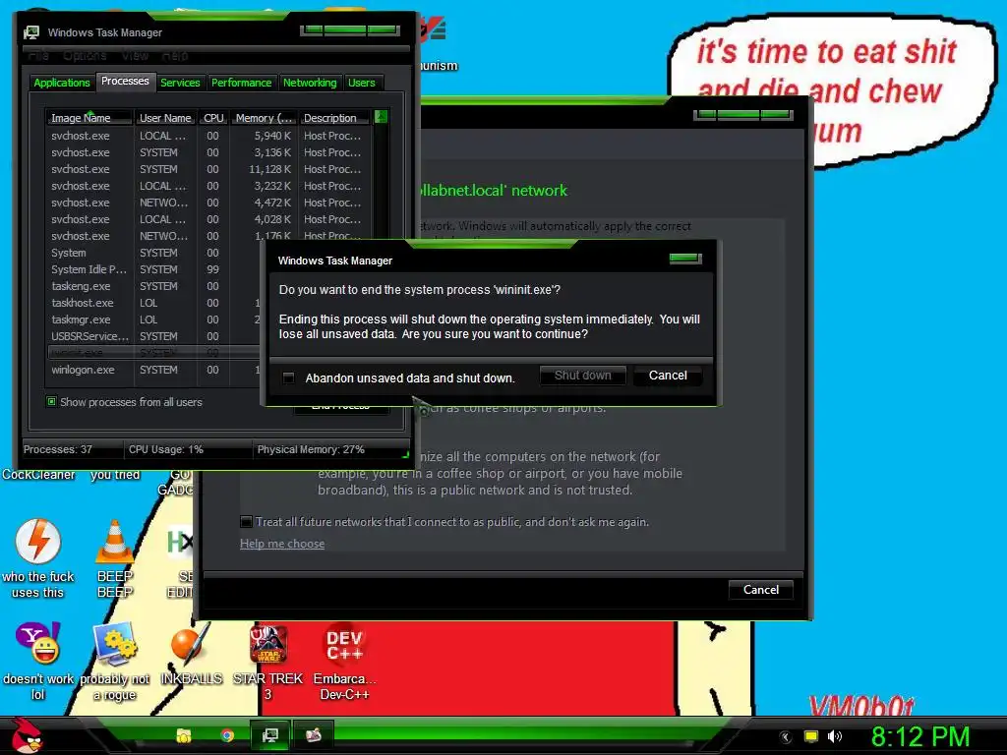Open the View menu in Task Manager
Screen dimensions: 1007x755
click(x=135, y=56)
